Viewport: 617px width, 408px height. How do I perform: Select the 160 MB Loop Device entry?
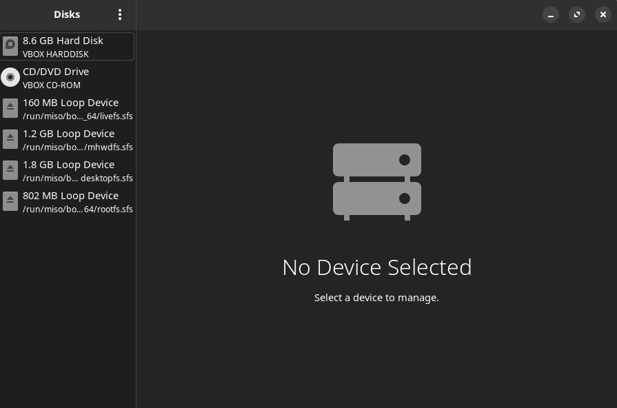pos(67,108)
